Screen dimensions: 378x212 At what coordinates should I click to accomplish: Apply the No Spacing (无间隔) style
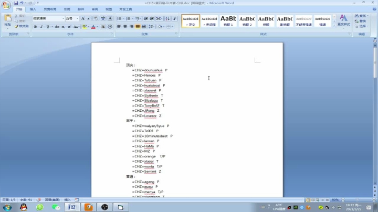tap(209, 20)
